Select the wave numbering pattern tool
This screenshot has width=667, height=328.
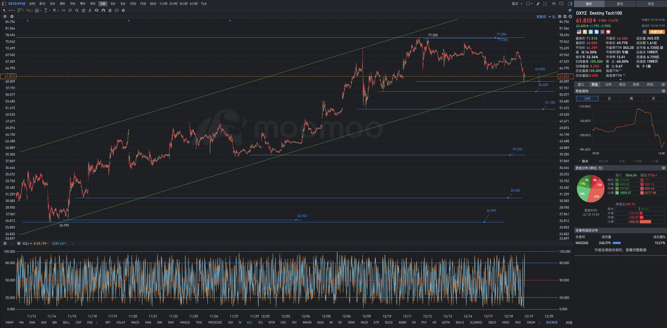pos(28,10)
